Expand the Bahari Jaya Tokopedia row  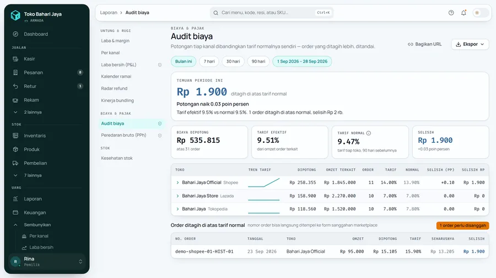click(177, 209)
